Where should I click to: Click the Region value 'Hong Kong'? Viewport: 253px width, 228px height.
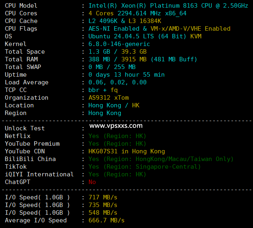[x=105, y=113]
